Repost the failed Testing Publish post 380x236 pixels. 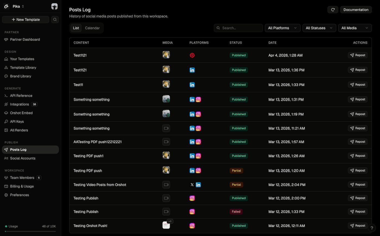(357, 212)
